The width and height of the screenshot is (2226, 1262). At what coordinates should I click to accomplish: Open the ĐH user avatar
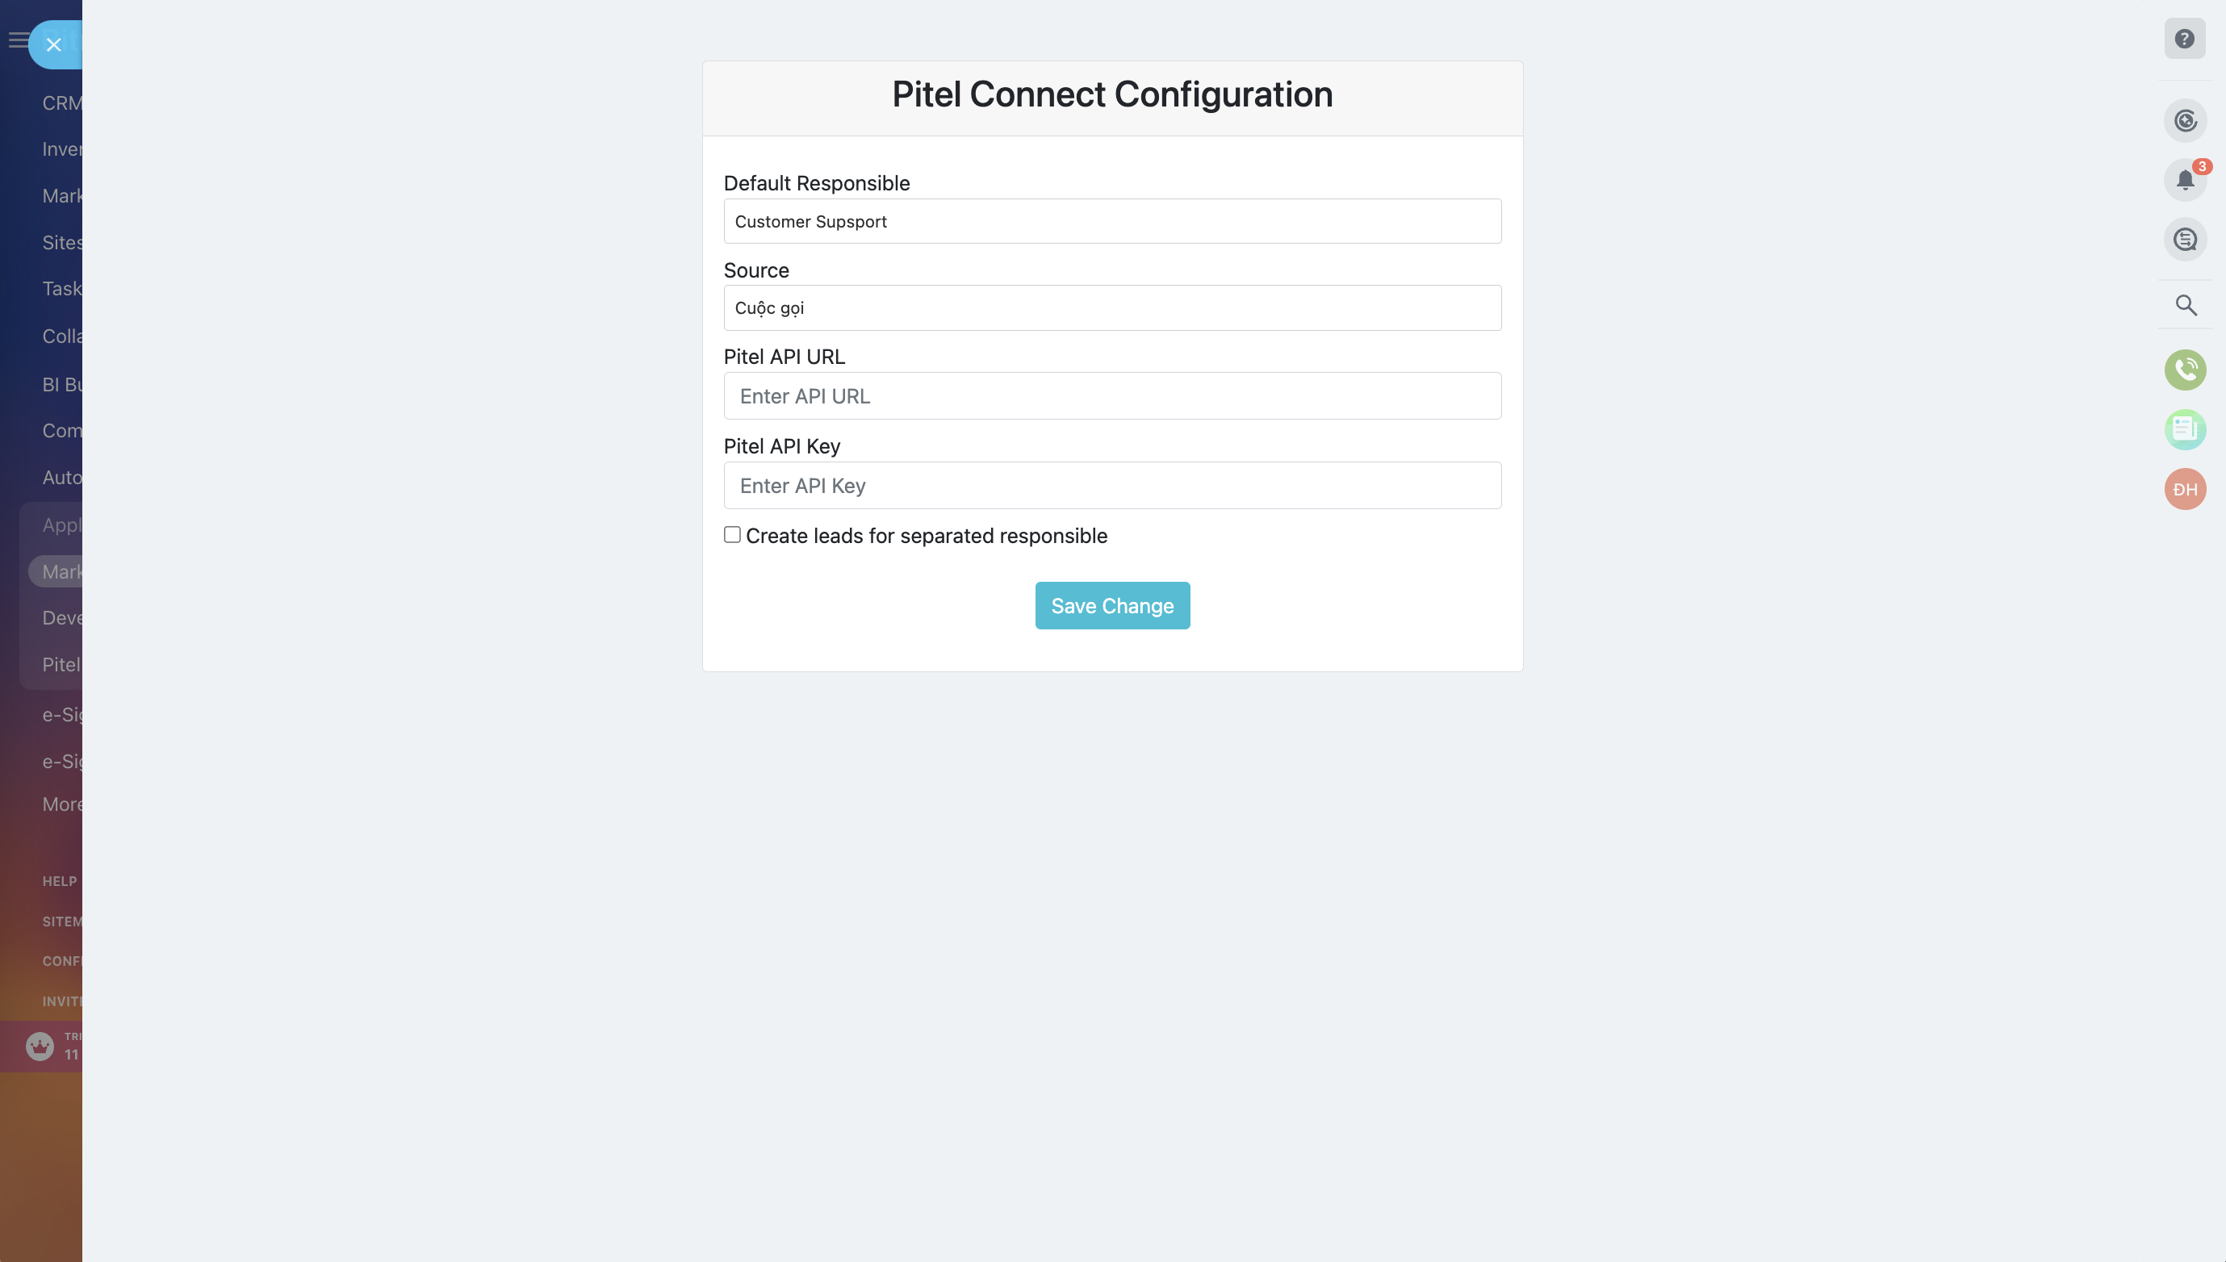2184,489
